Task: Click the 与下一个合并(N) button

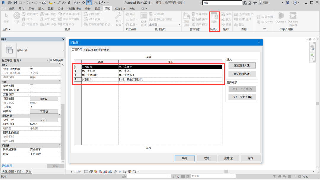Action: [x=242, y=97]
